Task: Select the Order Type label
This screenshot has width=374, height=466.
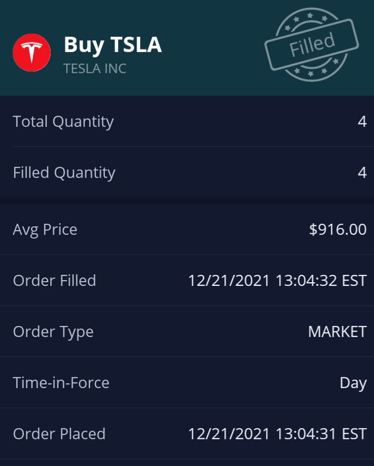Action: [53, 332]
